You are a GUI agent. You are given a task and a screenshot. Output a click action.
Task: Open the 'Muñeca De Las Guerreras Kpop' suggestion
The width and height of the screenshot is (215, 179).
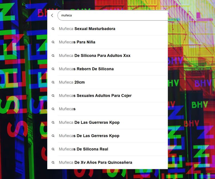tap(89, 123)
